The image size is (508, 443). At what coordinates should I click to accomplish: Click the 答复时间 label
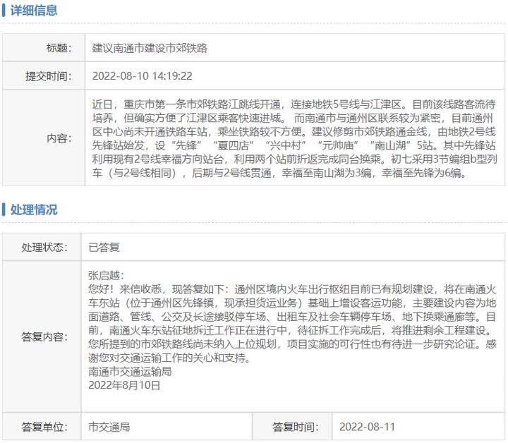295,427
